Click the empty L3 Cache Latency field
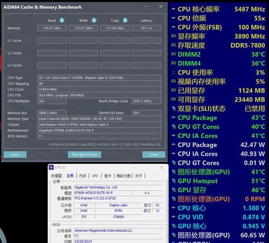Viewport: 269px width, 243px height. click(x=146, y=66)
